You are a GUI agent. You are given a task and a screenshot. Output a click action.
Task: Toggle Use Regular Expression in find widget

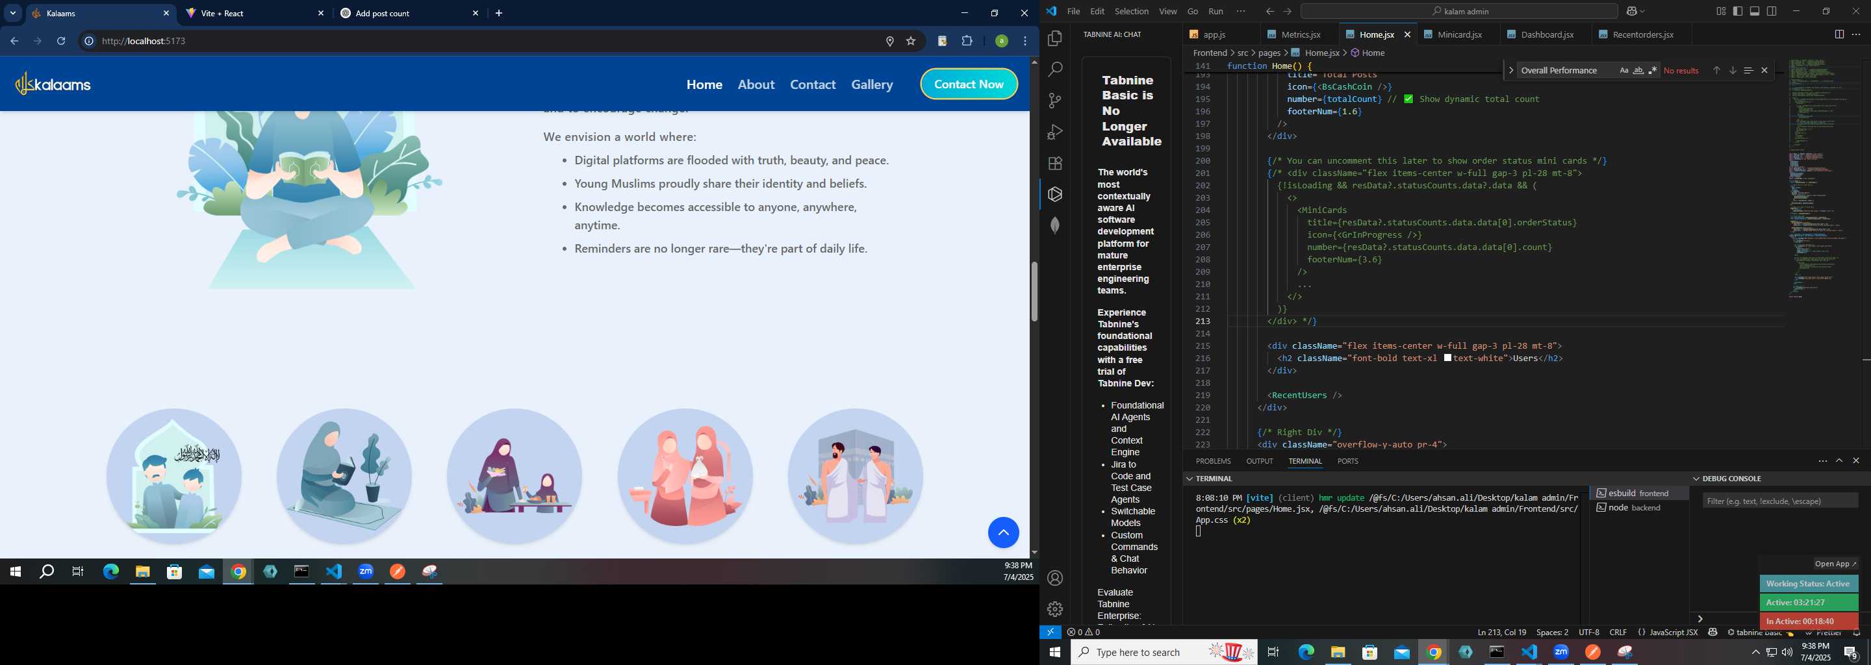[1652, 70]
